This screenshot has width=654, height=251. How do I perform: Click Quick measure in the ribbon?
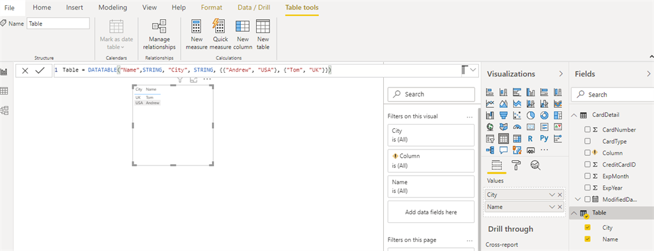point(220,35)
